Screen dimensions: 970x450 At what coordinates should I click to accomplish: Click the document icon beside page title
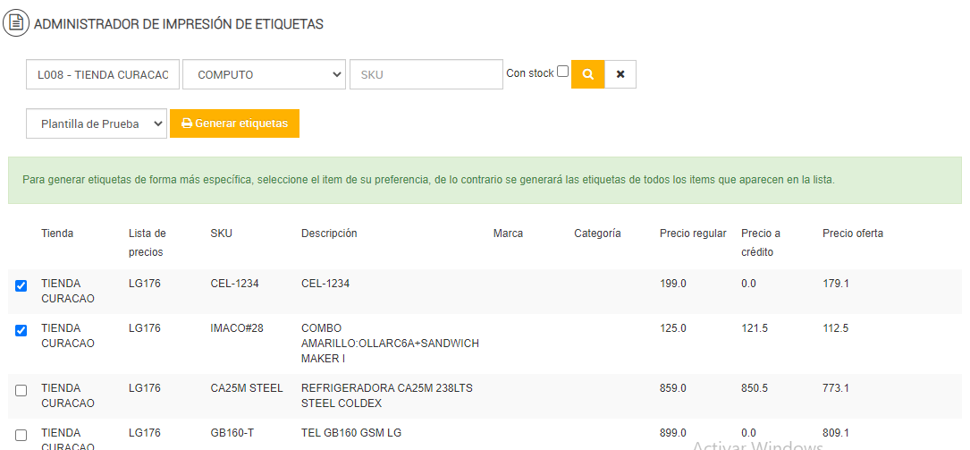(16, 23)
